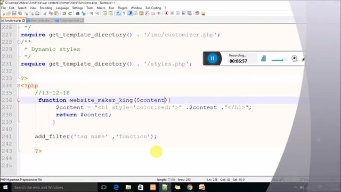This screenshot has width=341, height=192.
Task: Toggle synchronized vertical scrolling
Action: click(105, 13)
